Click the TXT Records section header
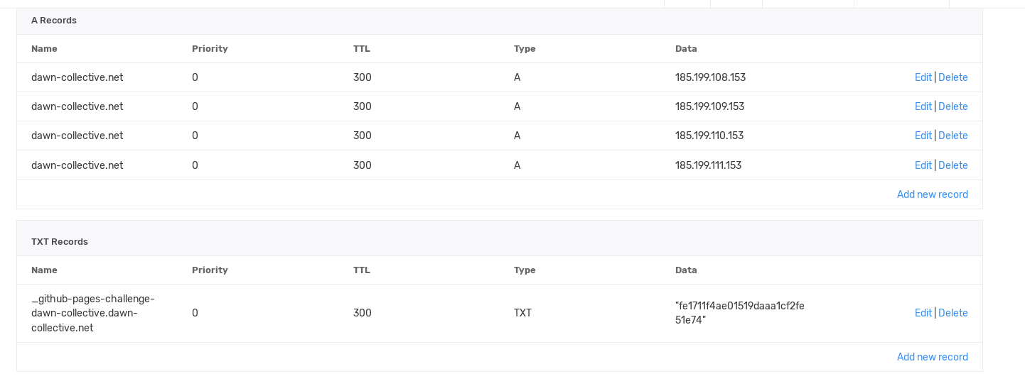The image size is (1025, 386). [x=60, y=242]
